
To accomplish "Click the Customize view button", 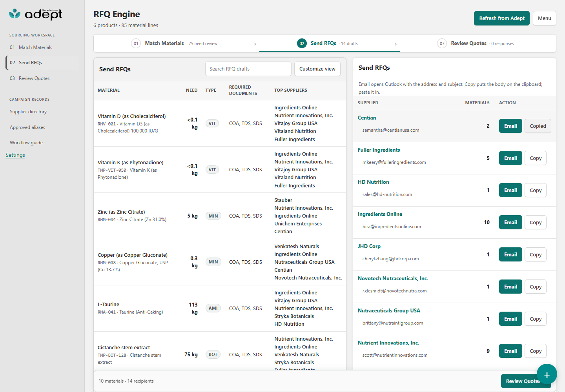I will pos(317,69).
